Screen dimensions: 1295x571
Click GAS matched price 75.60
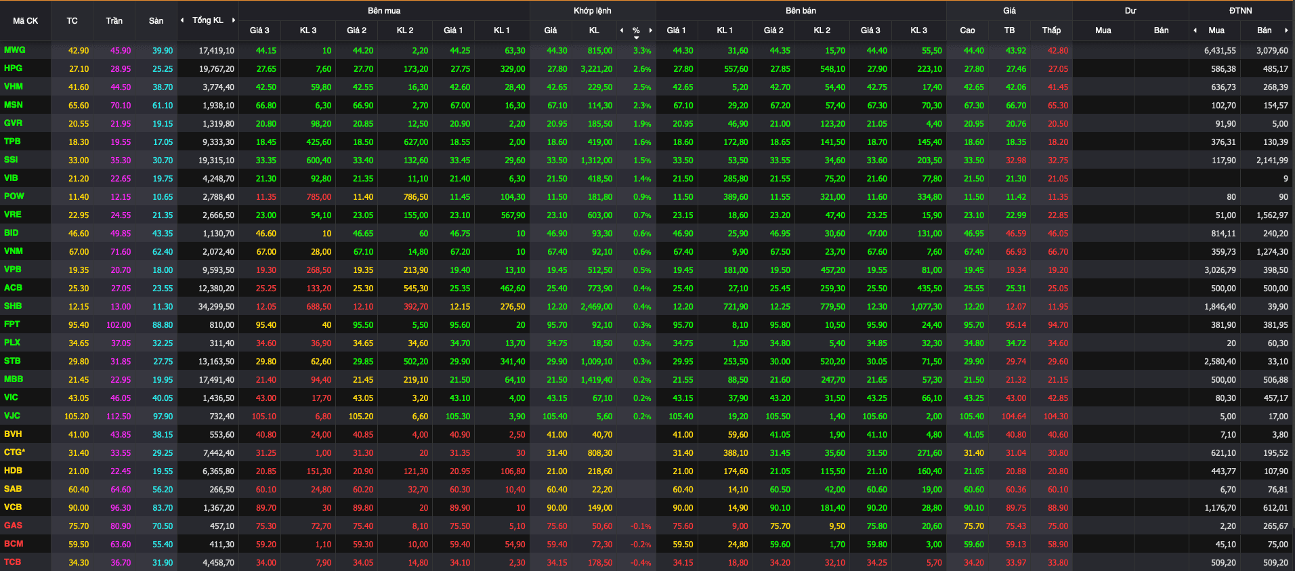[557, 526]
